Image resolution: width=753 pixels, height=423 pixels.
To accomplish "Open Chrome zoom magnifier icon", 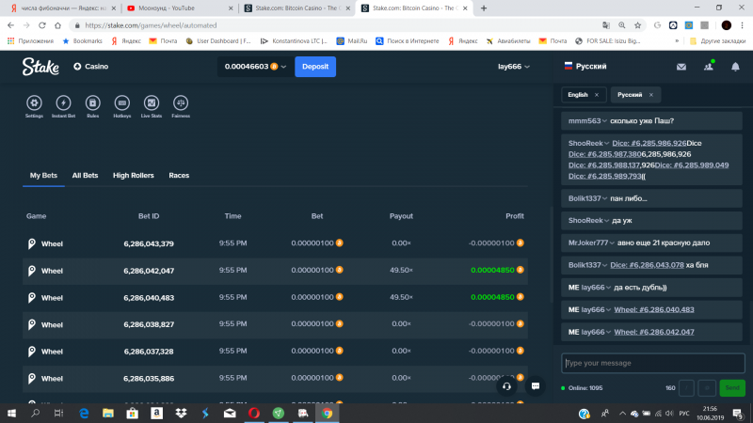I will [622, 25].
